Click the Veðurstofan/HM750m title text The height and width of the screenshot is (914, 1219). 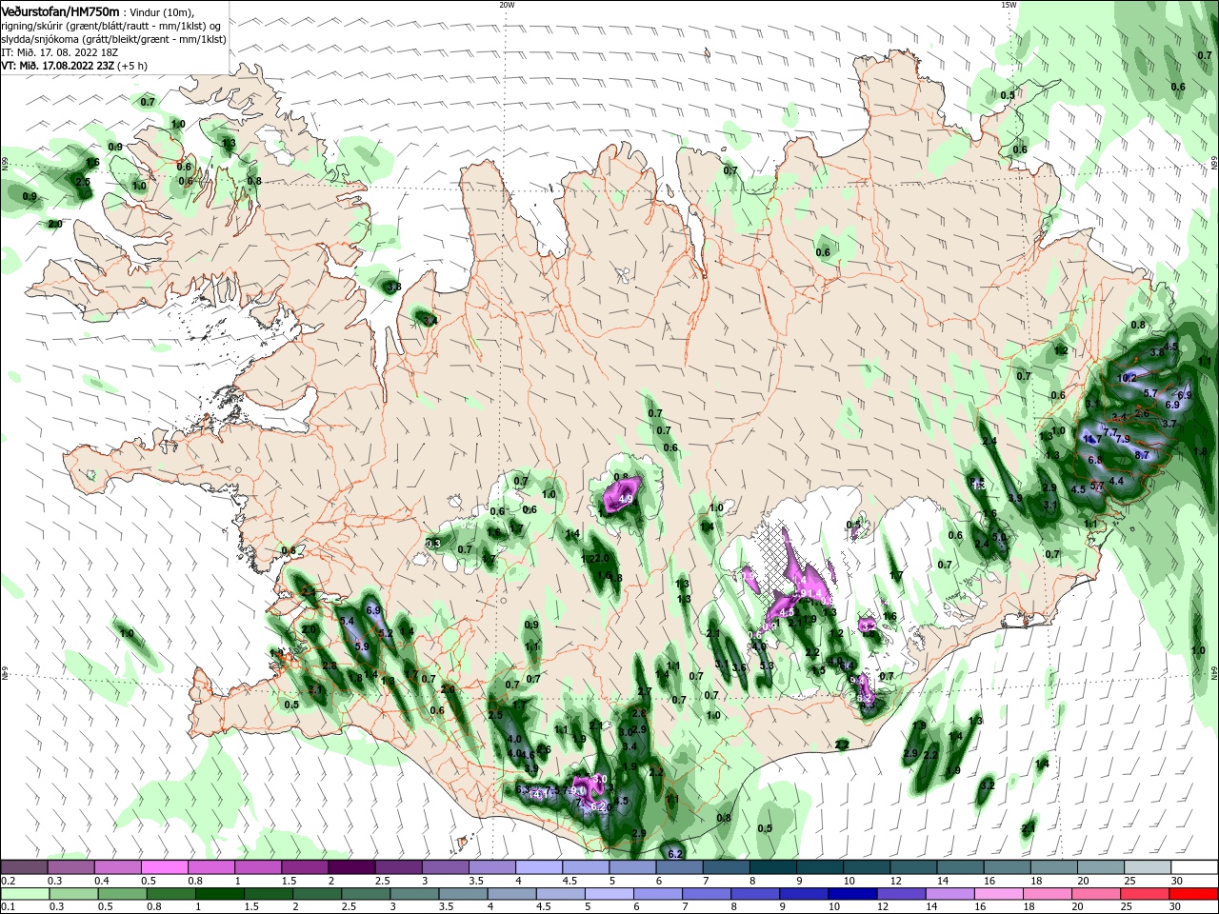[x=60, y=10]
